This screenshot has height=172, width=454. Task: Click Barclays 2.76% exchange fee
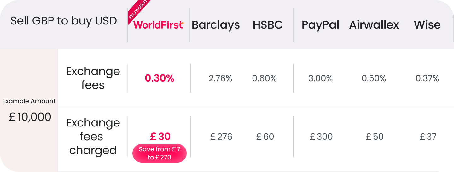(x=220, y=78)
